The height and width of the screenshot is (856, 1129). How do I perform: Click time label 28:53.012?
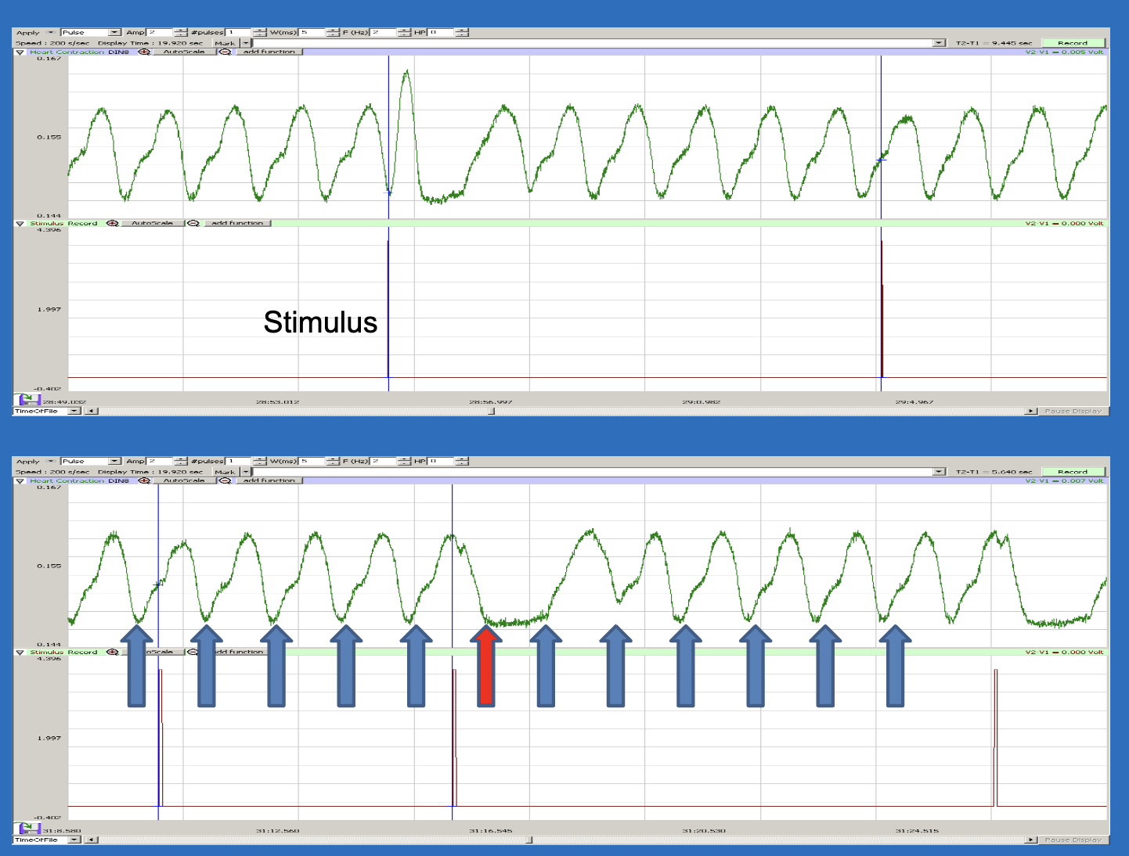[x=277, y=401]
